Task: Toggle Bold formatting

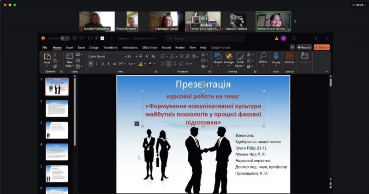Action: click(91, 64)
